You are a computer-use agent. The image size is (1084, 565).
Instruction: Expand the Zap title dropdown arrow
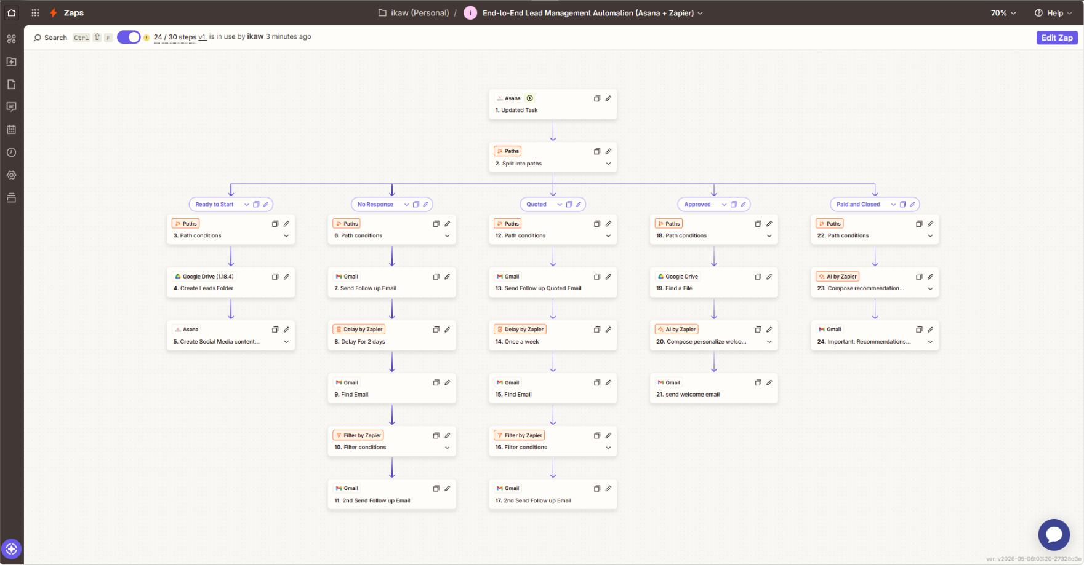click(701, 13)
